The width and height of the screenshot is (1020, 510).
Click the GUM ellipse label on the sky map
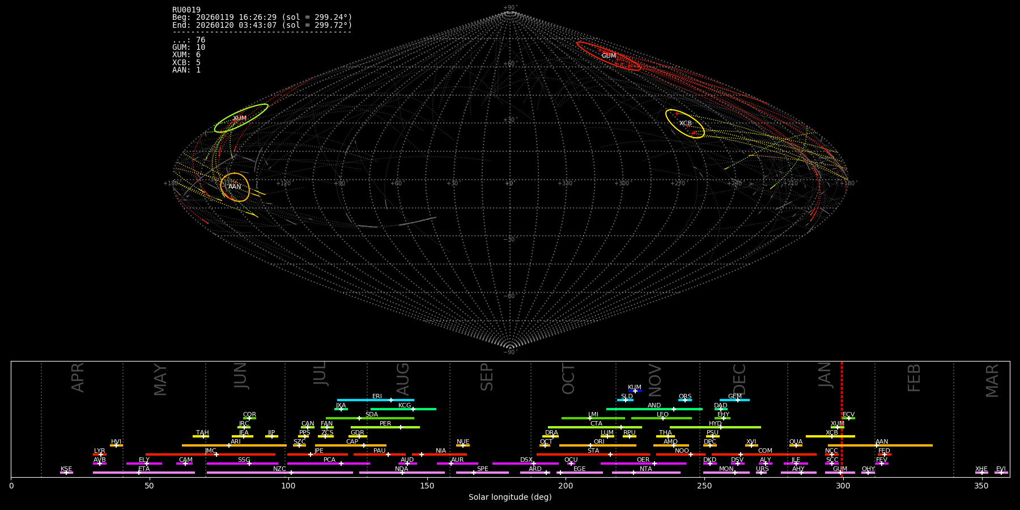pos(609,56)
